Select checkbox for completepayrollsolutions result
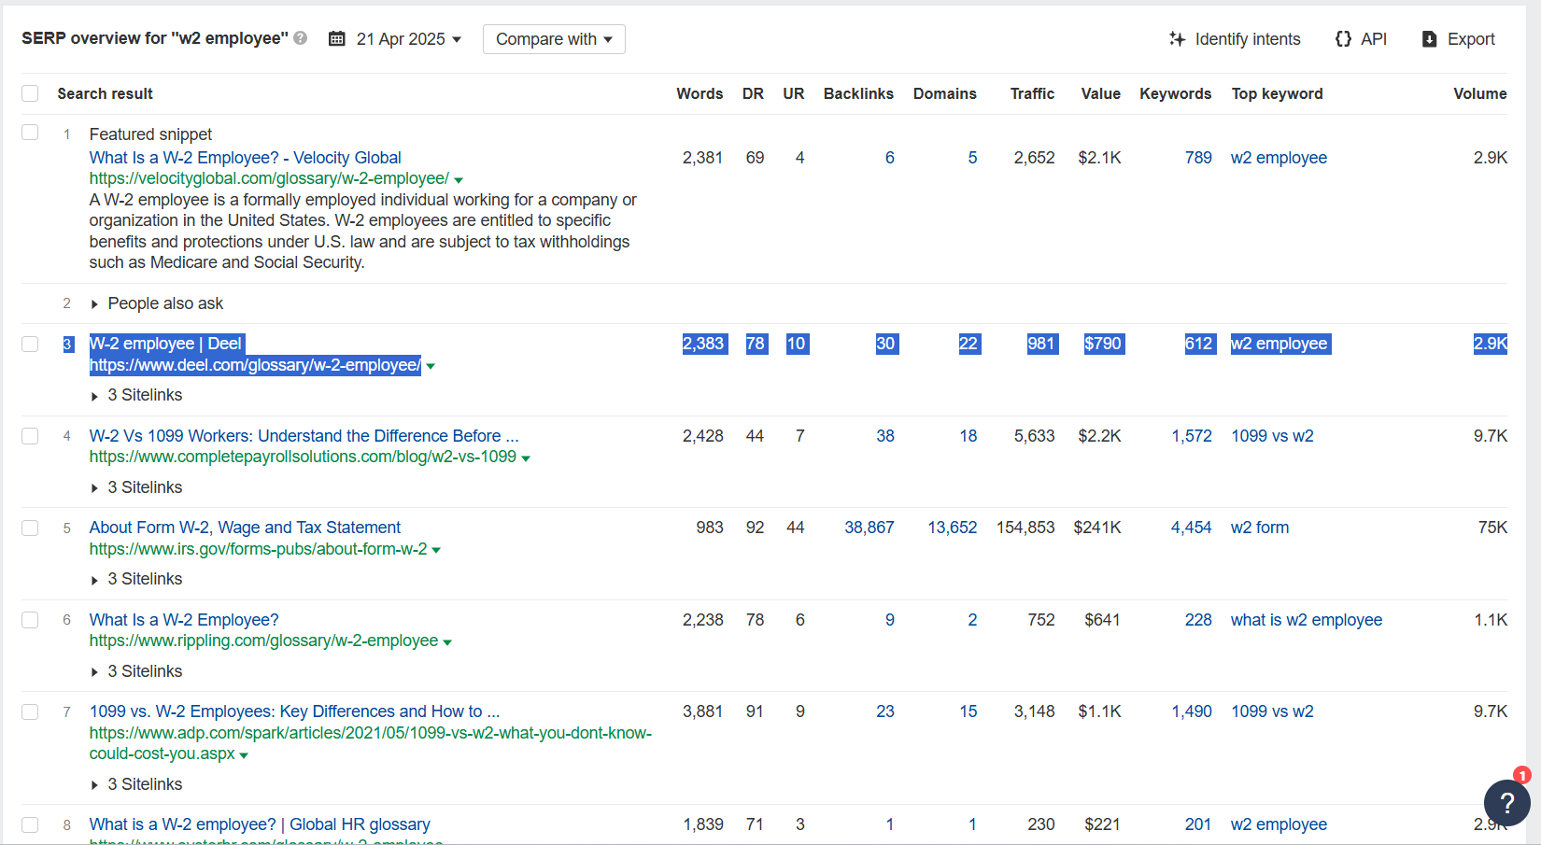The width and height of the screenshot is (1541, 845). pos(30,436)
